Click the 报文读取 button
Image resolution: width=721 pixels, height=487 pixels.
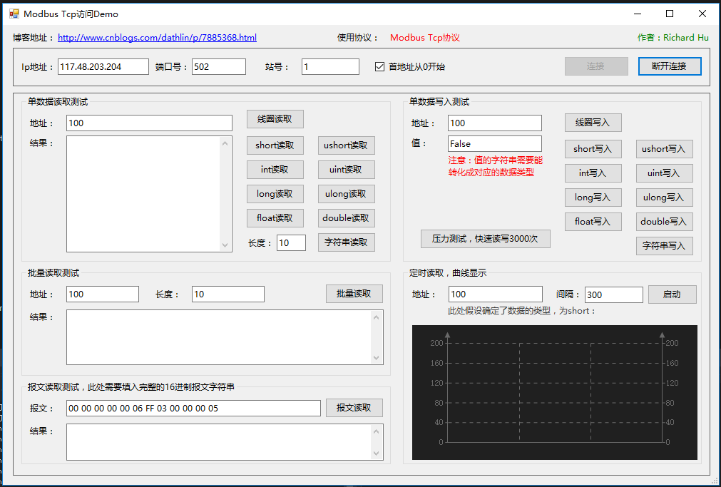coord(354,408)
